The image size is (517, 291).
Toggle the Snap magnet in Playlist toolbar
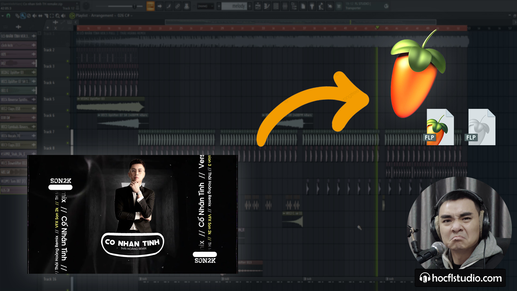point(8,16)
